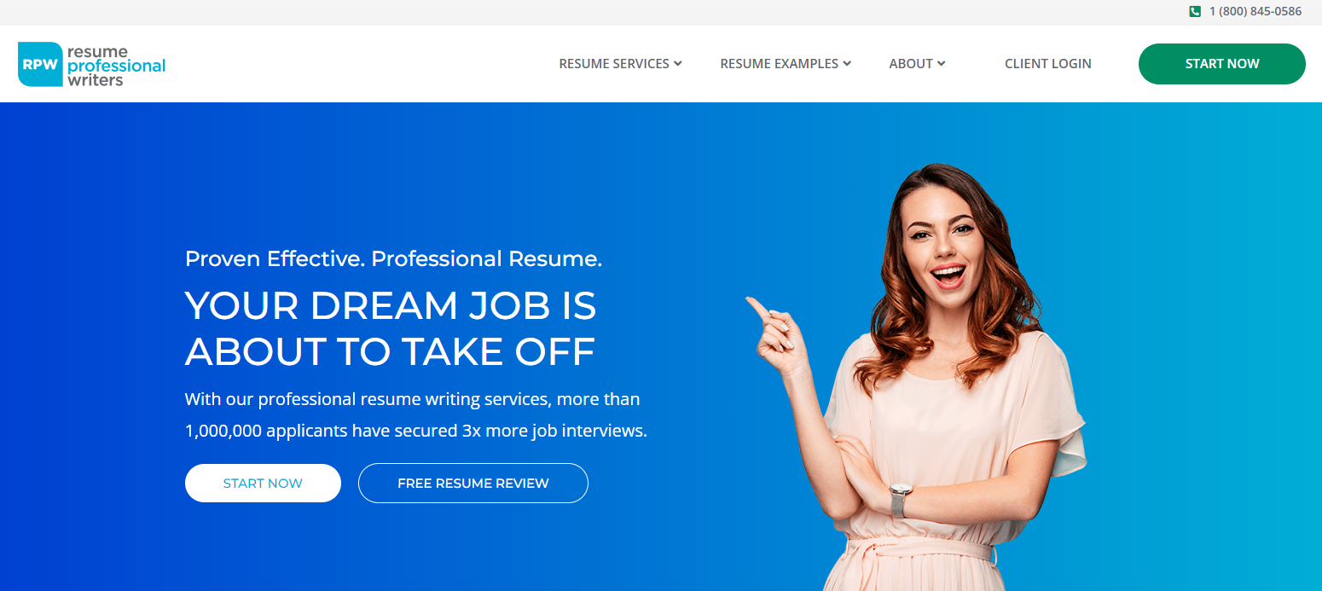Open the RESUME SERVICES menu

coord(614,64)
